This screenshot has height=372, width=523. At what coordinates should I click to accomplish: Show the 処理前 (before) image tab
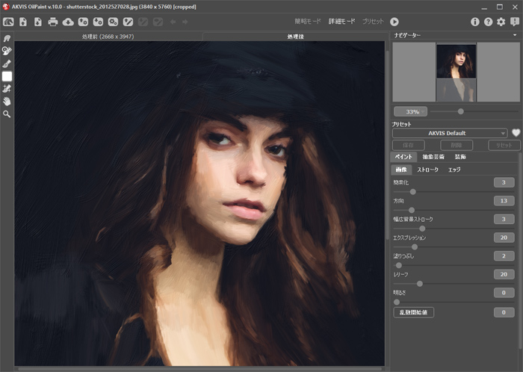tap(108, 36)
